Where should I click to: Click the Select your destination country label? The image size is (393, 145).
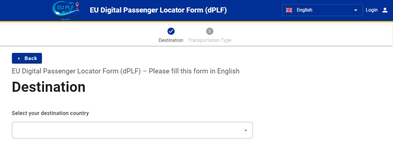tap(50, 113)
